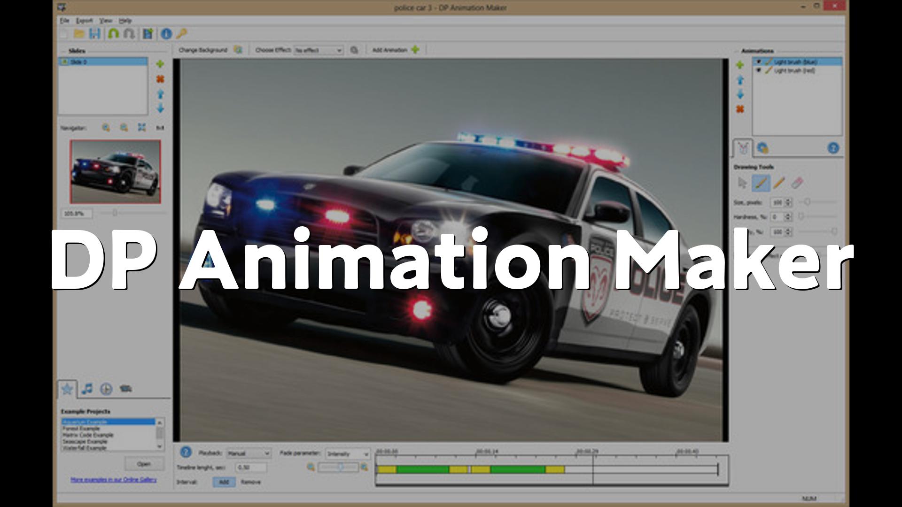The width and height of the screenshot is (902, 507).
Task: Switch to the drawing tools tab
Action: pyautogui.click(x=743, y=148)
